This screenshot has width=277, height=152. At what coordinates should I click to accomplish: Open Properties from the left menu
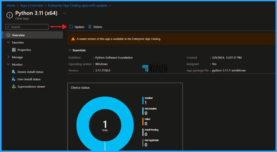(24, 50)
